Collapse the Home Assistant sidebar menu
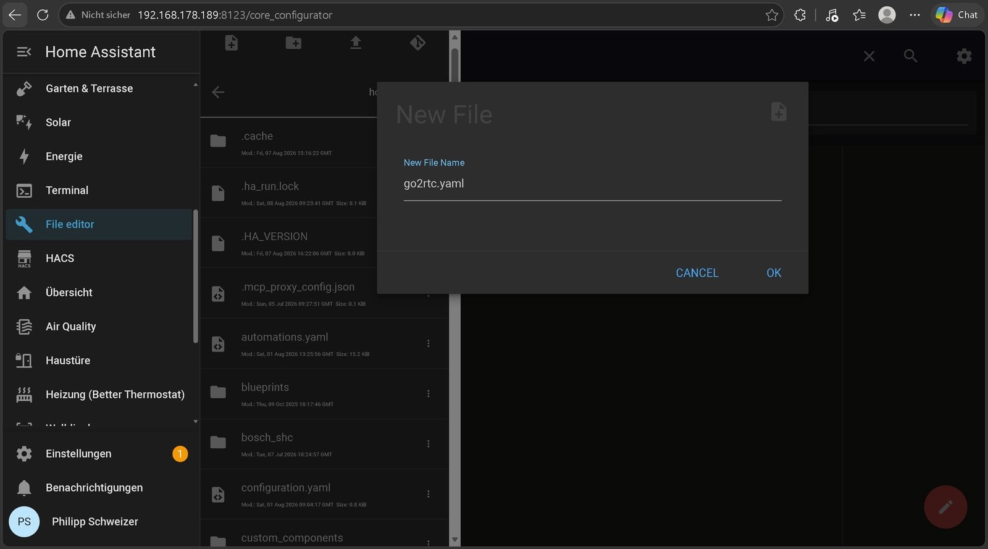This screenshot has height=549, width=988. (x=23, y=52)
